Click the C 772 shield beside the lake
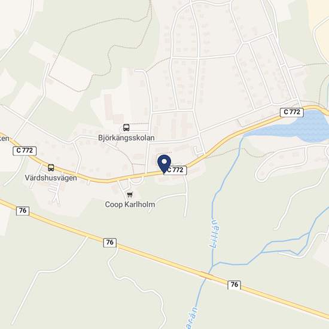 pyautogui.click(x=292, y=112)
